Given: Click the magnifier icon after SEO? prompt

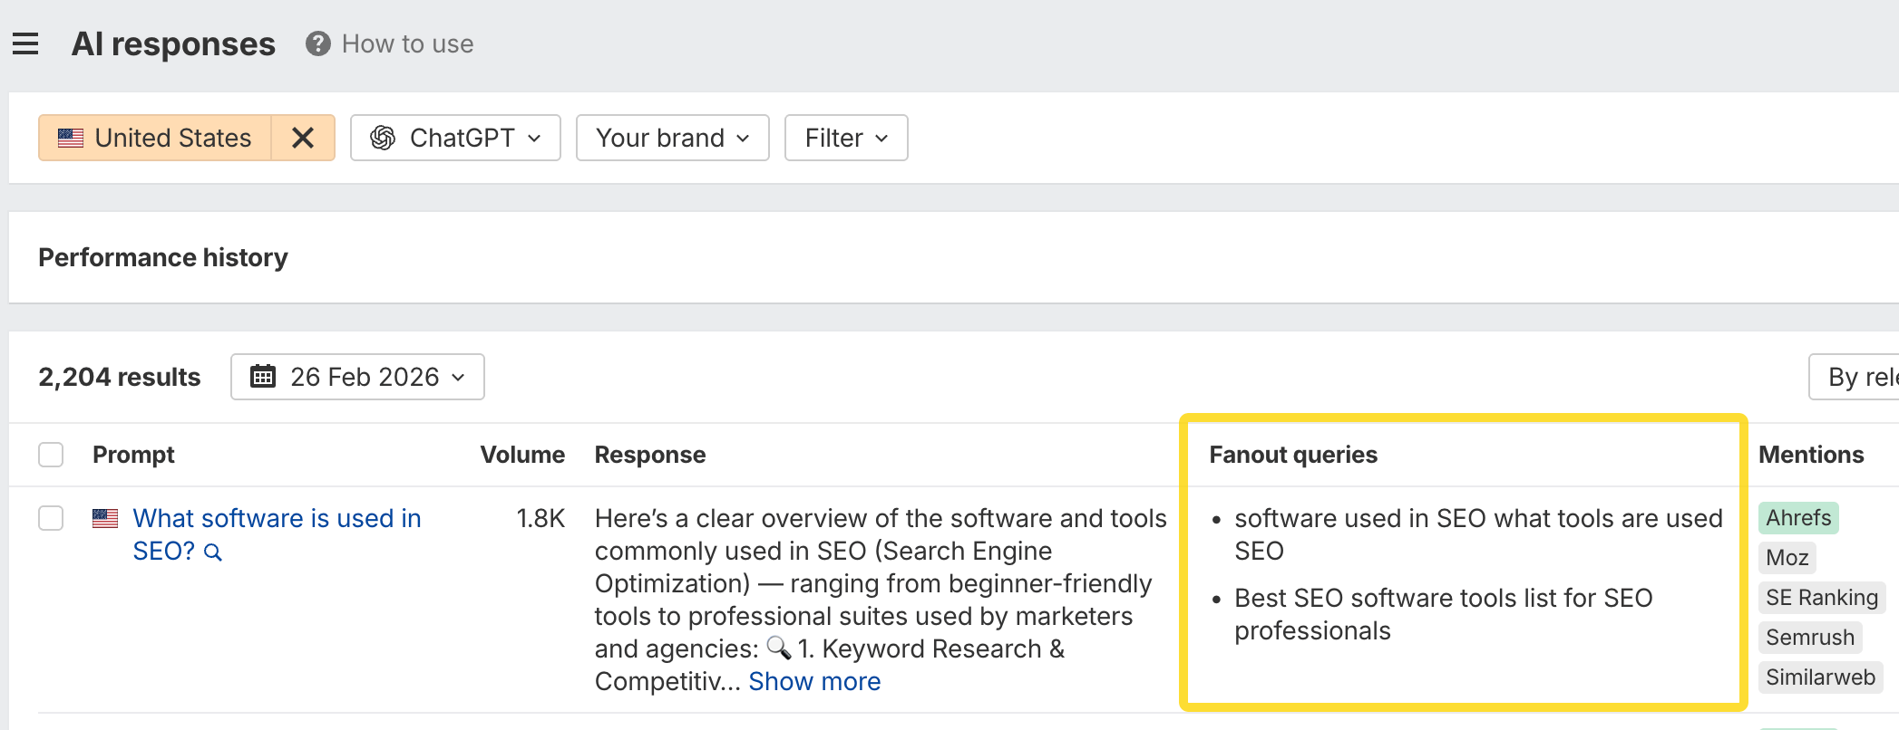Looking at the screenshot, I should coord(213,552).
